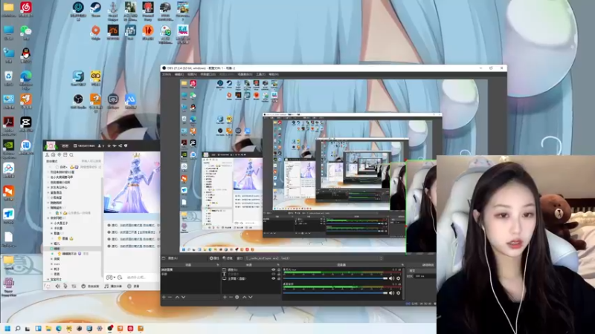Screen dimensions: 595x334
Task: Toggle visibility of second OBS source
Action: click(x=273, y=274)
